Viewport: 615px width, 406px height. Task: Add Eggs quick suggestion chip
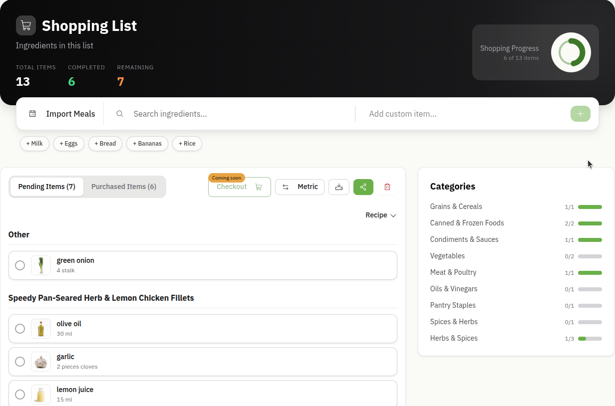pos(69,144)
